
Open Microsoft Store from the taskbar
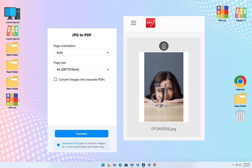(x=126, y=165)
